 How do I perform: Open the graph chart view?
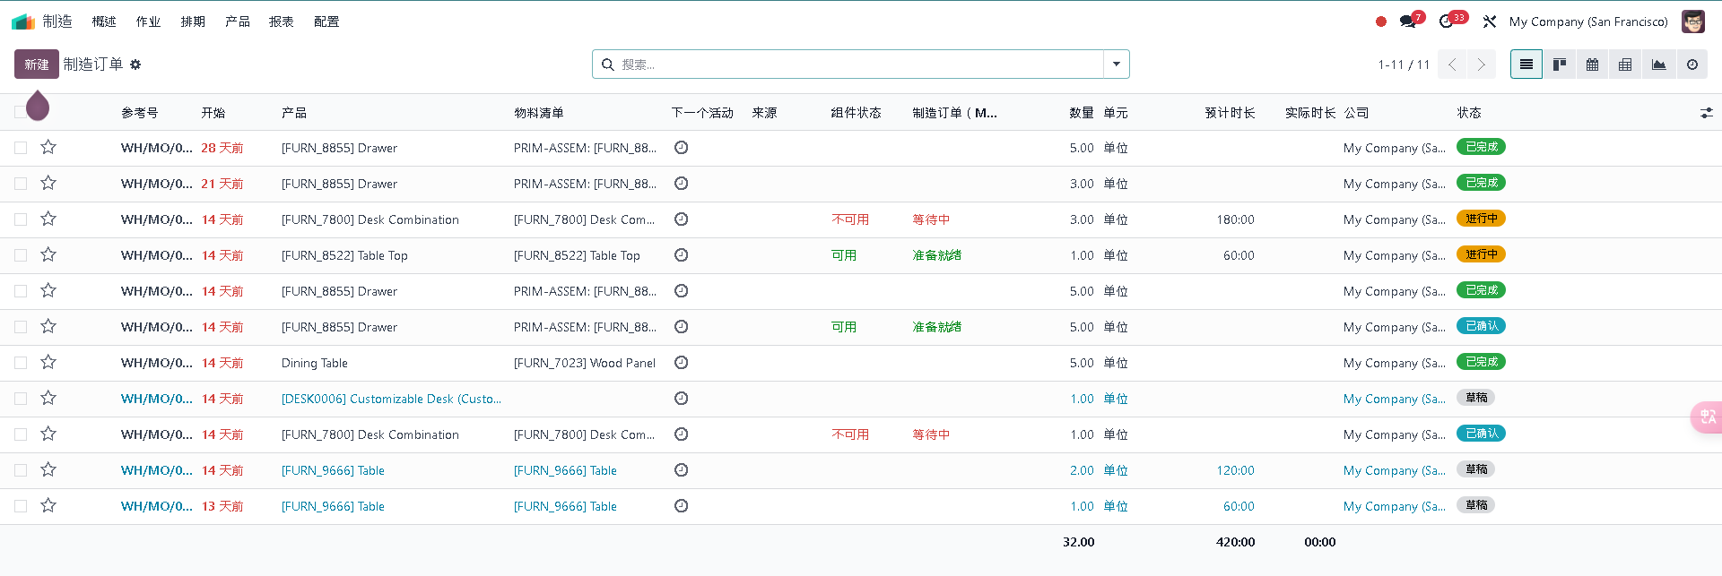click(x=1658, y=64)
